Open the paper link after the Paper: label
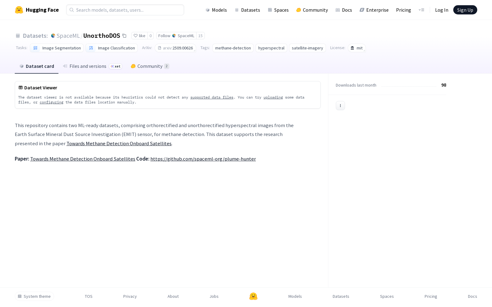This screenshot has height=307, width=492. (x=83, y=159)
